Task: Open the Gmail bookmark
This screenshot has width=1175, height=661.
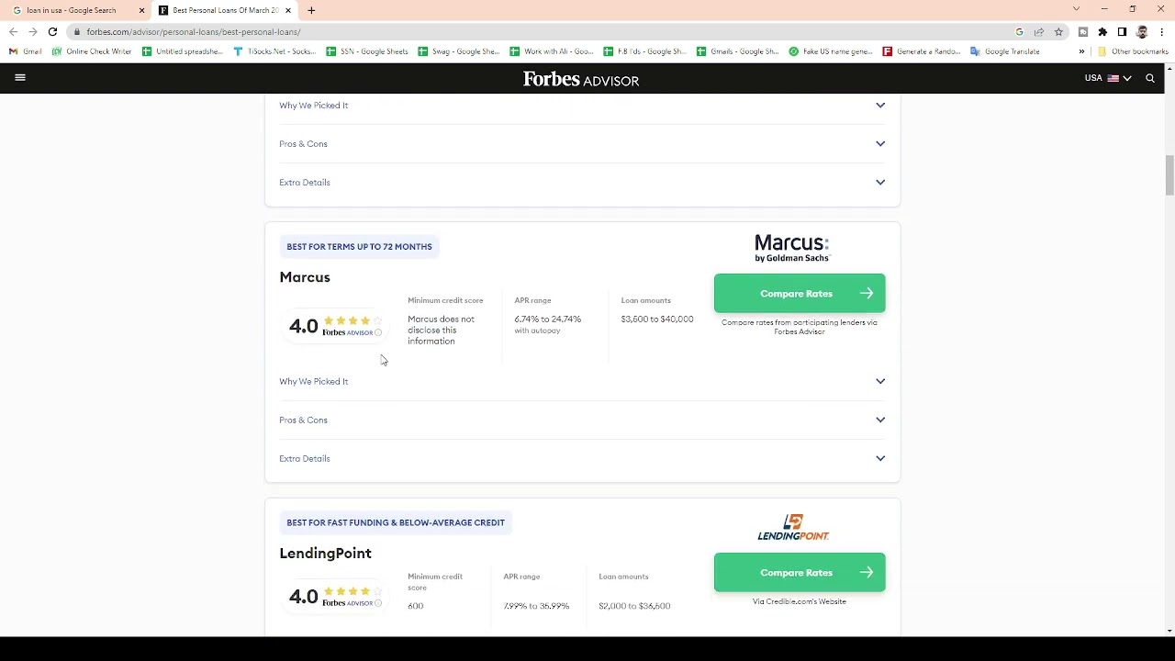Action: (26, 51)
